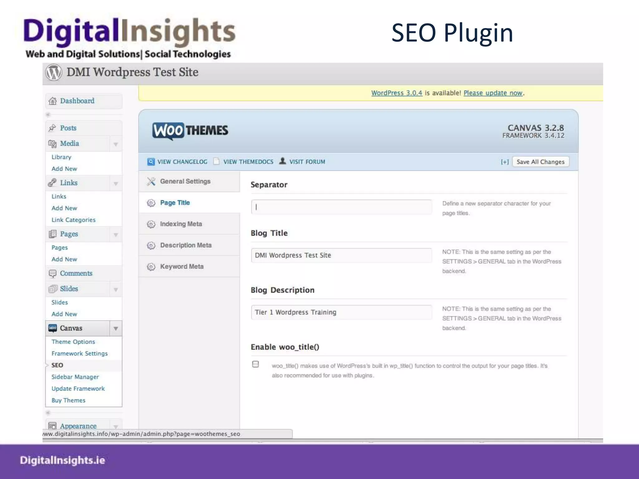Enable the woo_title() checkbox
Image resolution: width=639 pixels, height=479 pixels.
coord(256,364)
